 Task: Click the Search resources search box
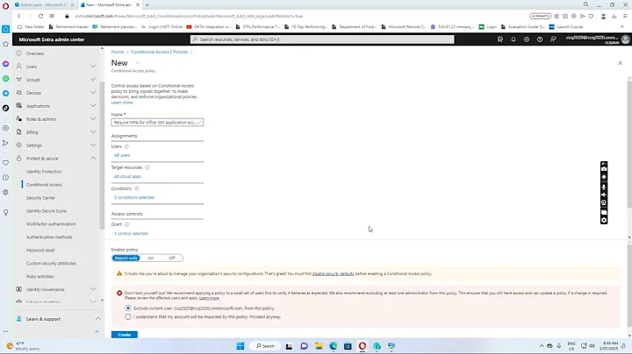point(322,39)
